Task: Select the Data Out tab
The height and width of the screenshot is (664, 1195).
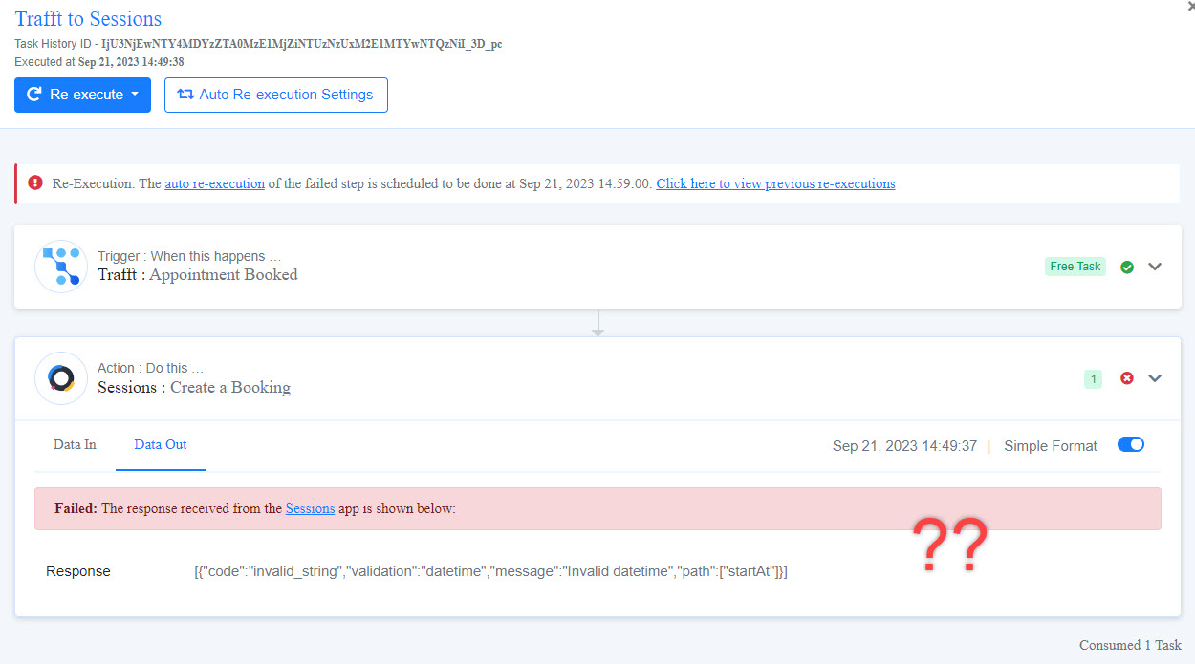Action: point(161,444)
